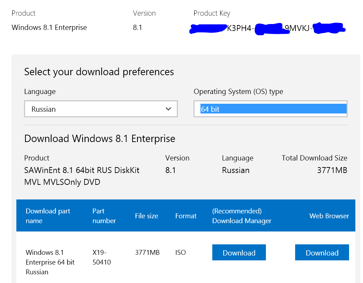Click the 'Operating System (OS) type' label
Screen dimensions: 363x283
pyautogui.click(x=238, y=92)
